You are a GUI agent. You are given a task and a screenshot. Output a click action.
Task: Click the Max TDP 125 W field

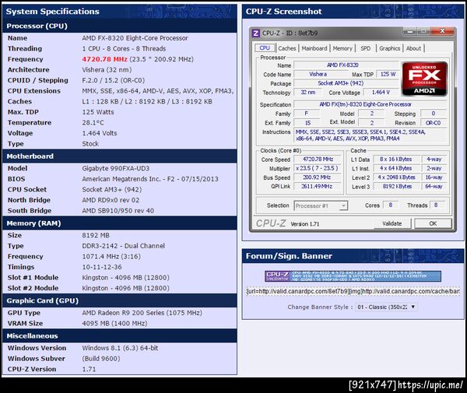coord(388,74)
